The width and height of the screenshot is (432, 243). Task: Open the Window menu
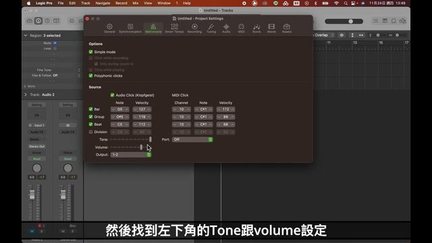tap(163, 3)
